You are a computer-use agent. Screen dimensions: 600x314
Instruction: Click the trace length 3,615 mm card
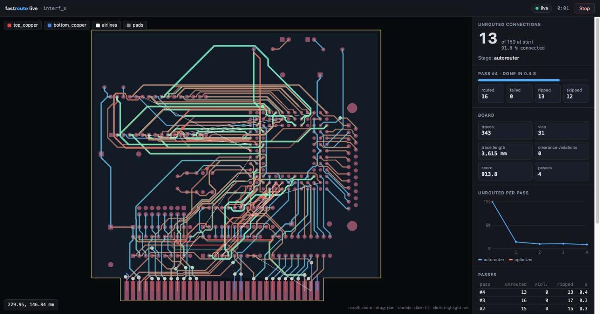pyautogui.click(x=505, y=151)
